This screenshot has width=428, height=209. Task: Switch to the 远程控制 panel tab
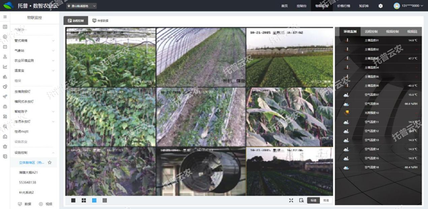pos(371,31)
